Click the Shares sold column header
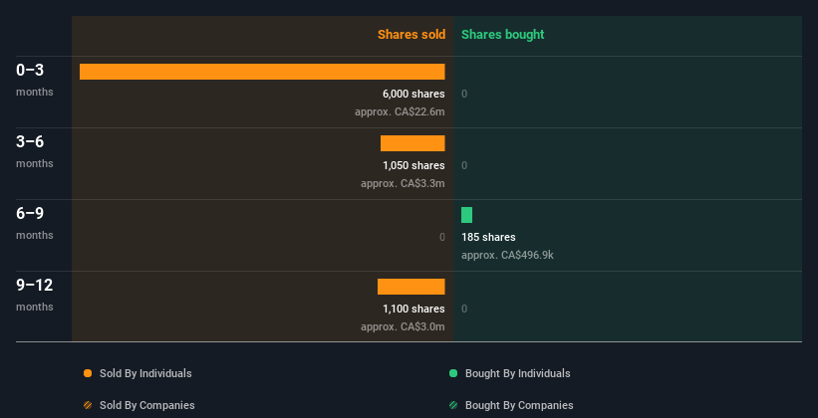Image resolution: width=818 pixels, height=418 pixels. pyautogui.click(x=410, y=35)
